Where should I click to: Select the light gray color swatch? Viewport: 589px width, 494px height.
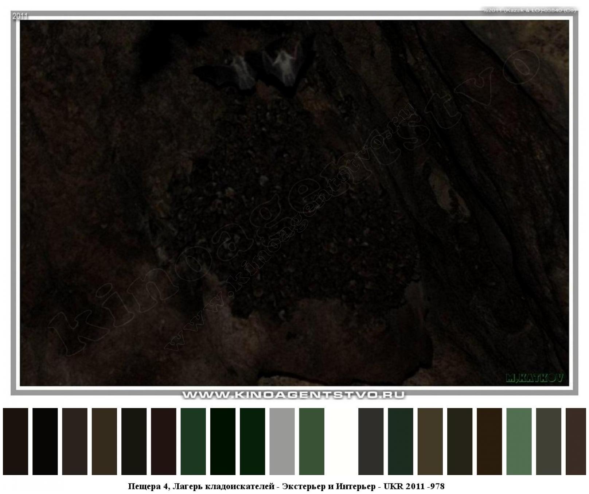[x=282, y=442]
